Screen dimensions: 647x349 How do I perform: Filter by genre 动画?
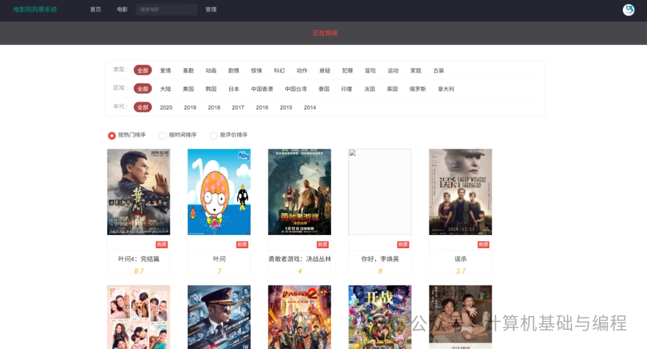coord(211,71)
